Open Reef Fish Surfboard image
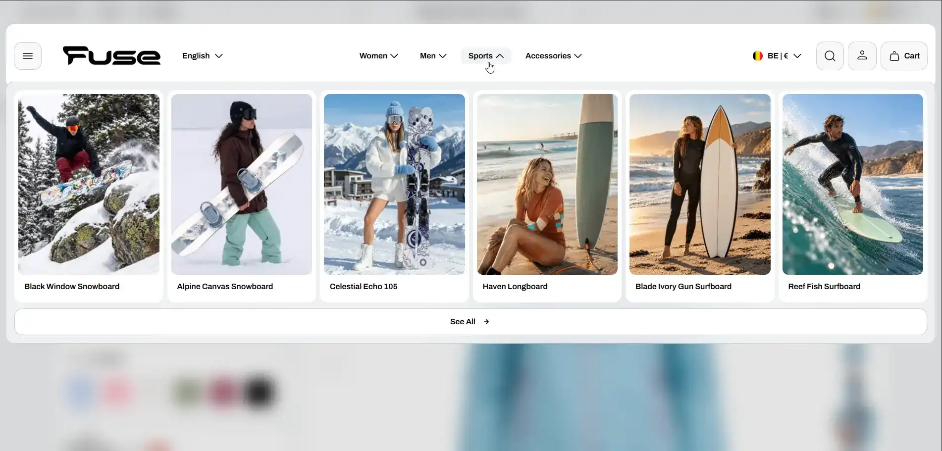The height and width of the screenshot is (451, 942). click(x=853, y=184)
